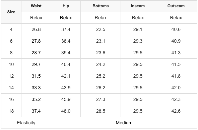
Task: Click the Size header cell
Action: [11, 12]
